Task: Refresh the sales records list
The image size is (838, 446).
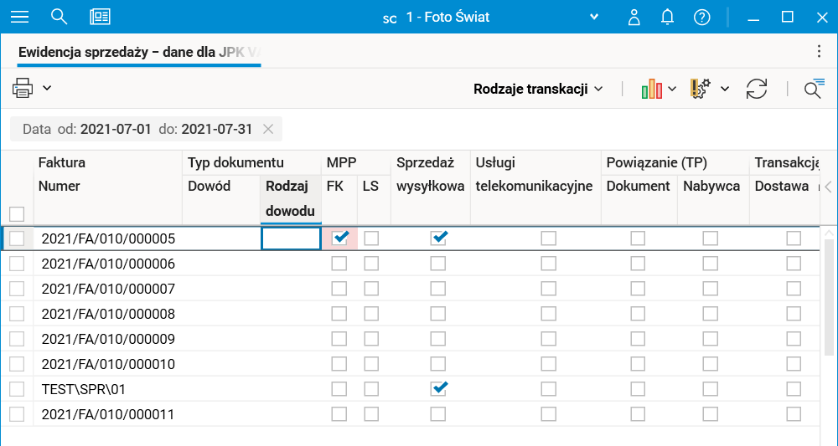Action: [x=757, y=89]
